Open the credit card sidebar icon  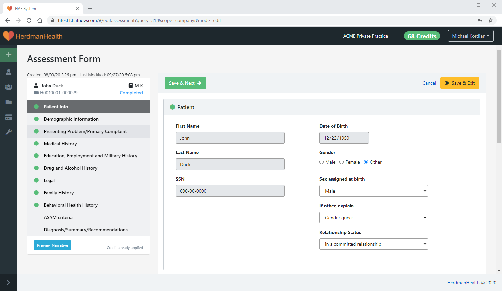point(9,117)
